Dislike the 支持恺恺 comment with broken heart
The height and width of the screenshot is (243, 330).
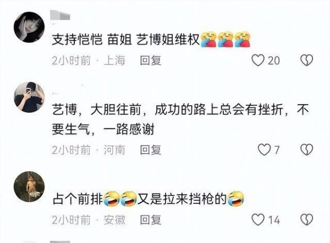tap(306, 60)
